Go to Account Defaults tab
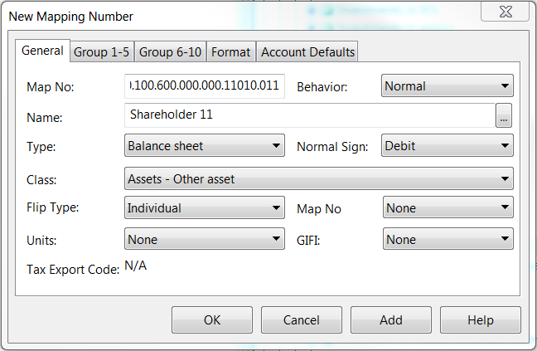The width and height of the screenshot is (537, 351). click(307, 52)
